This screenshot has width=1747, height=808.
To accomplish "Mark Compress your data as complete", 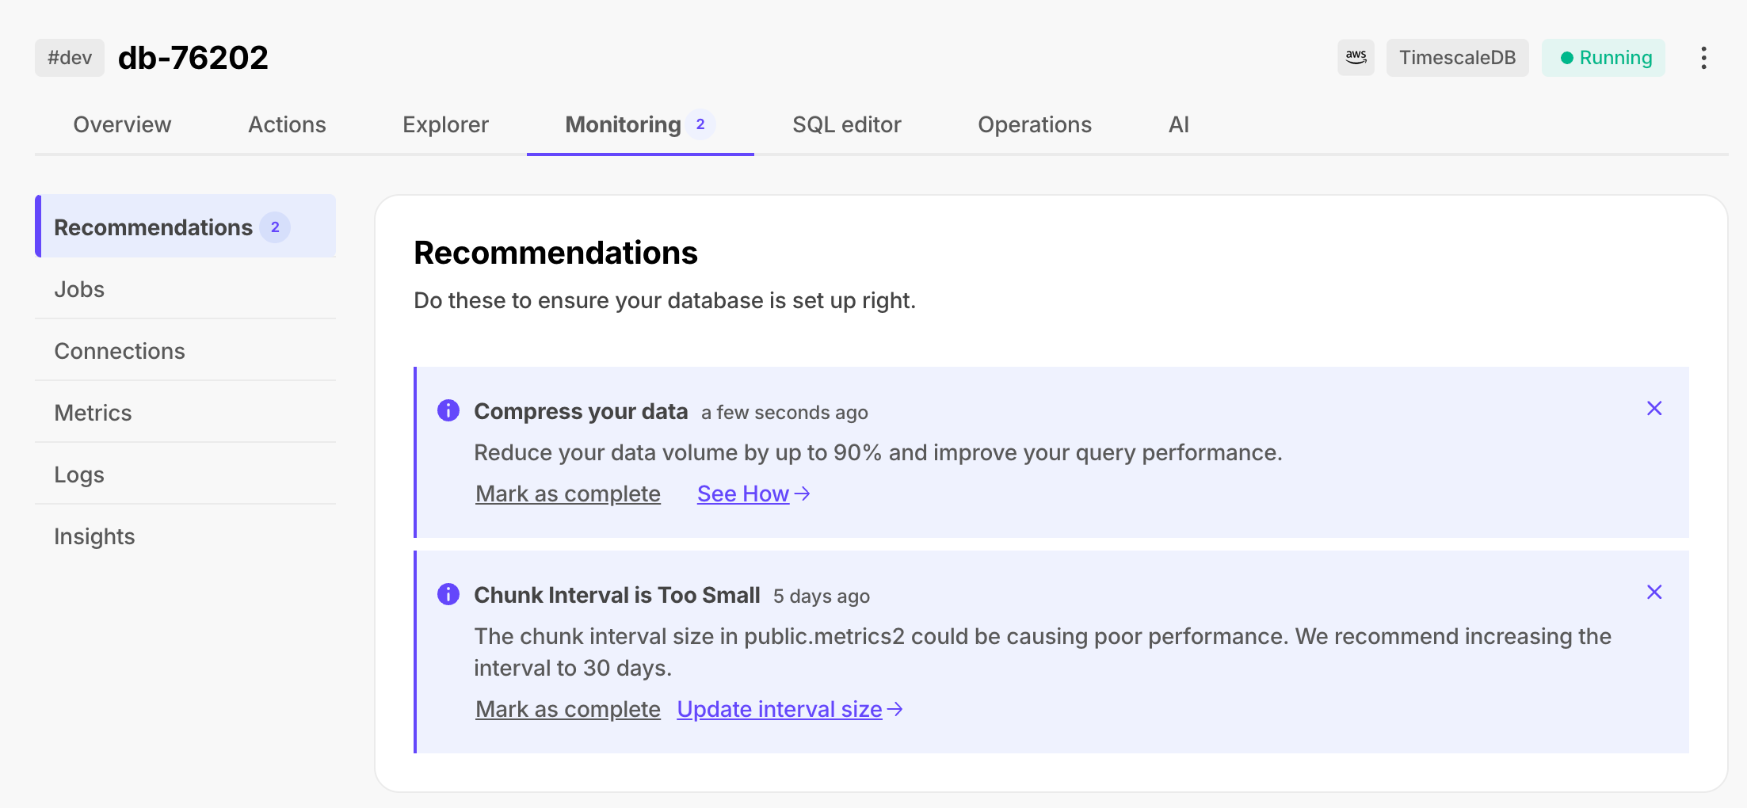I will (567, 494).
